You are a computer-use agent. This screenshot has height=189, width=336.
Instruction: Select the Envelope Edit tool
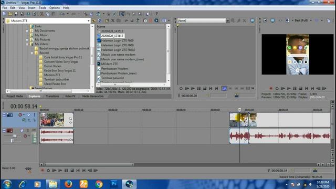[x=128, y=14]
